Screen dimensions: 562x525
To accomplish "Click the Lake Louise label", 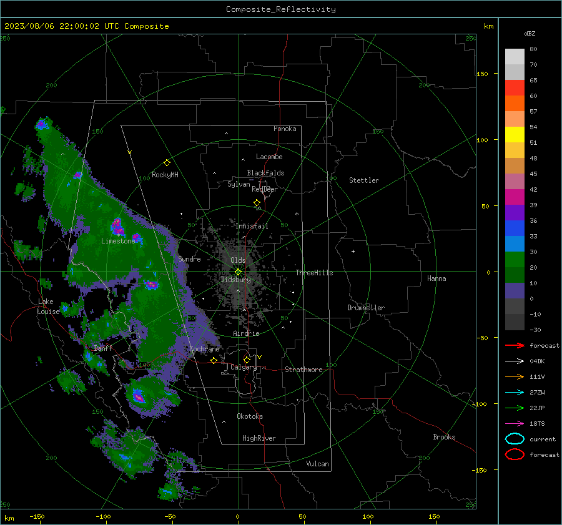I will pyautogui.click(x=48, y=307).
